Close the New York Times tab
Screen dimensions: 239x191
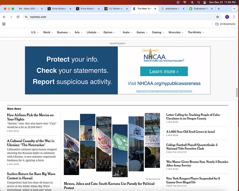pyautogui.click(x=155, y=9)
